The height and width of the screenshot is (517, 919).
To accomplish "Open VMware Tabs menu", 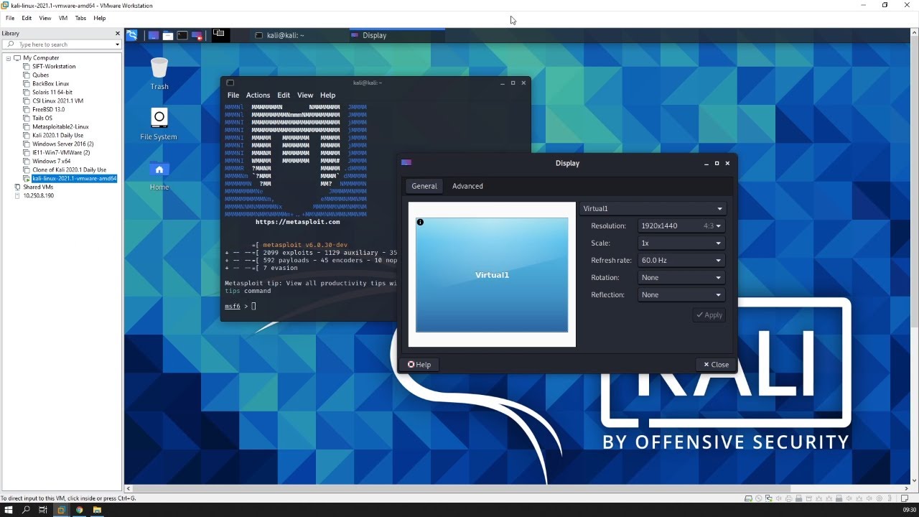I will [81, 18].
